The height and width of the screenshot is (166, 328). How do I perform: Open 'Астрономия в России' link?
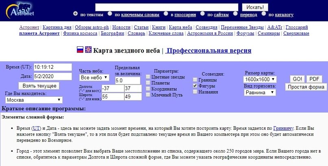pos(210,33)
